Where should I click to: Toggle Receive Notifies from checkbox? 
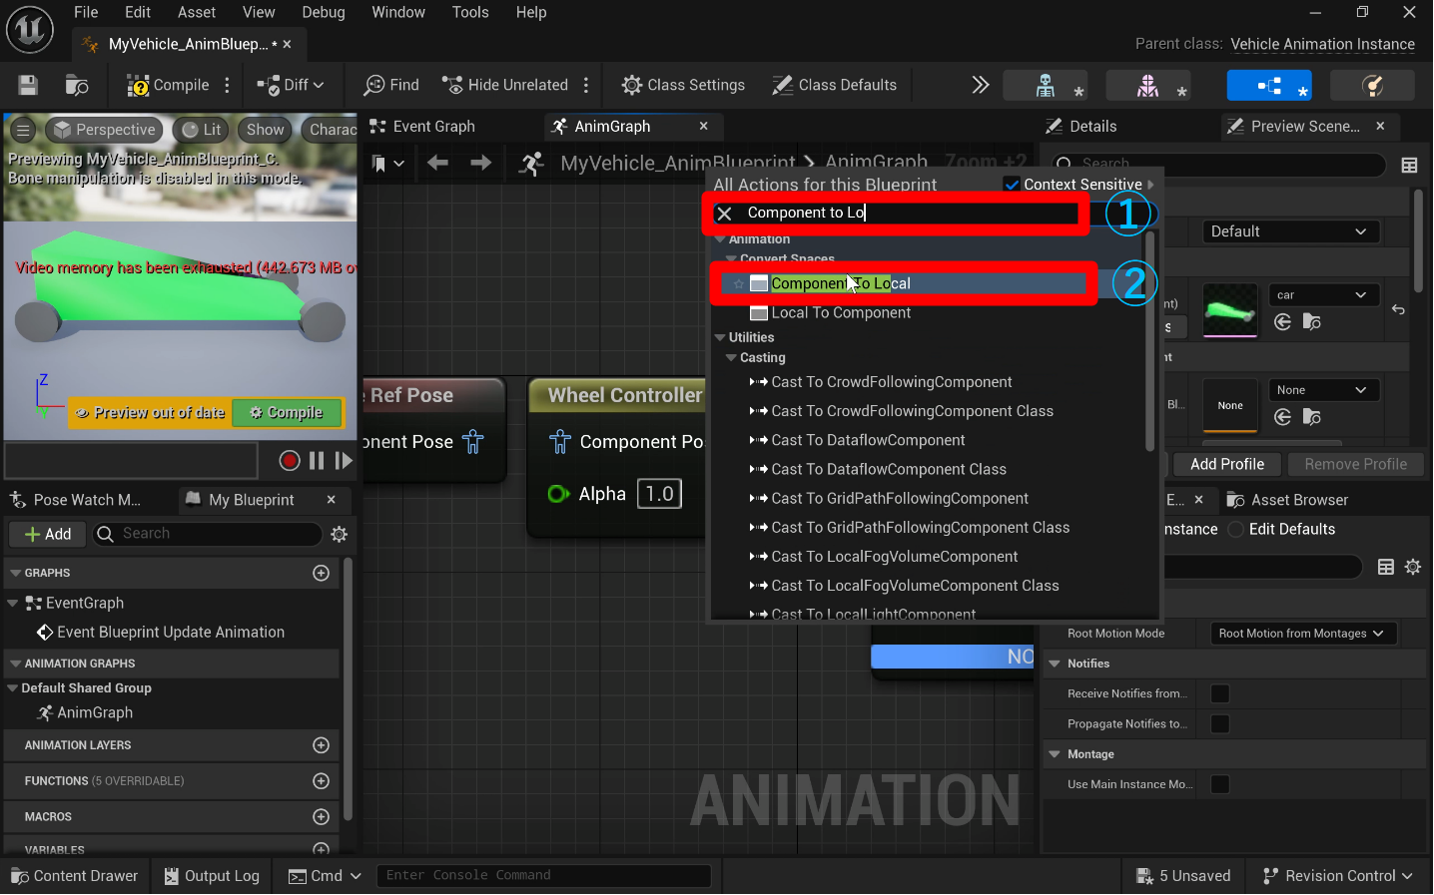click(1220, 694)
